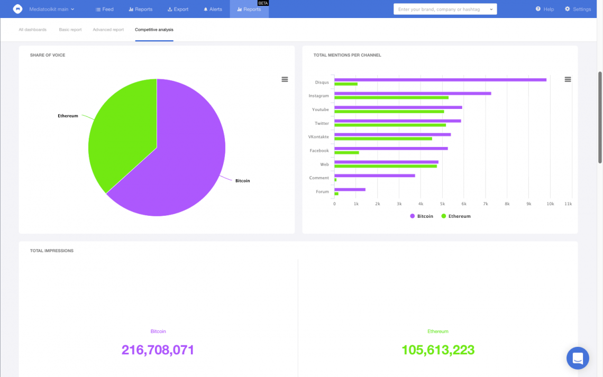
Task: Open the Feed menu item
Action: click(x=104, y=9)
